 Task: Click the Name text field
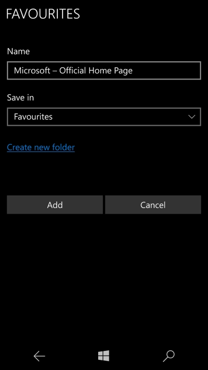[104, 70]
